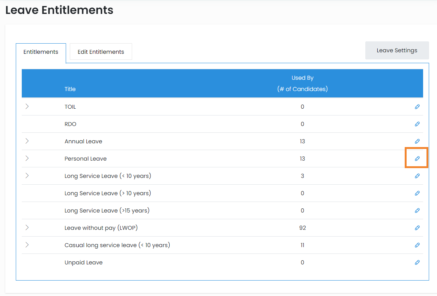Screen dimensions: 437x296
Task: Edit the RDO entitlement via pencil icon
Action: (x=417, y=124)
